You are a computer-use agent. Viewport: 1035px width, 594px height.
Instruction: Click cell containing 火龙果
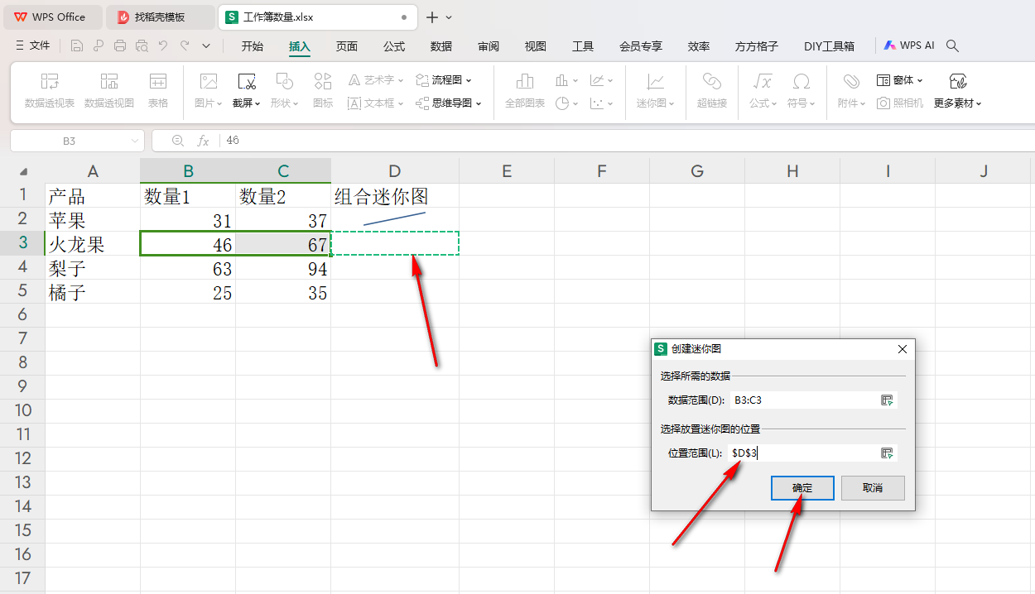pyautogui.click(x=93, y=244)
